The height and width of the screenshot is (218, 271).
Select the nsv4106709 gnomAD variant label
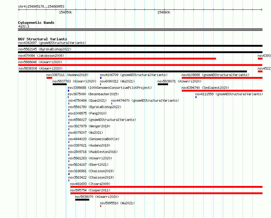[x=134, y=75]
